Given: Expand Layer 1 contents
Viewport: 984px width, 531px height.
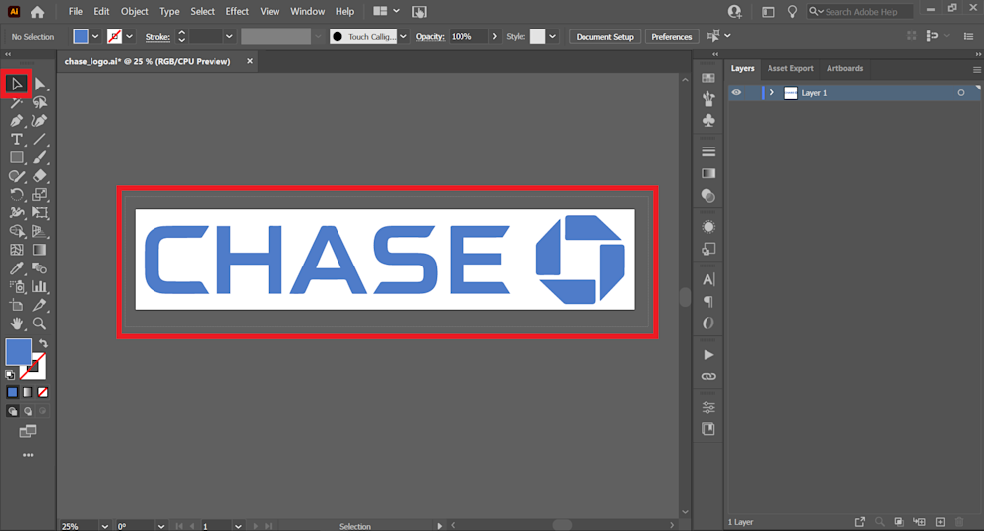Looking at the screenshot, I should pos(771,92).
